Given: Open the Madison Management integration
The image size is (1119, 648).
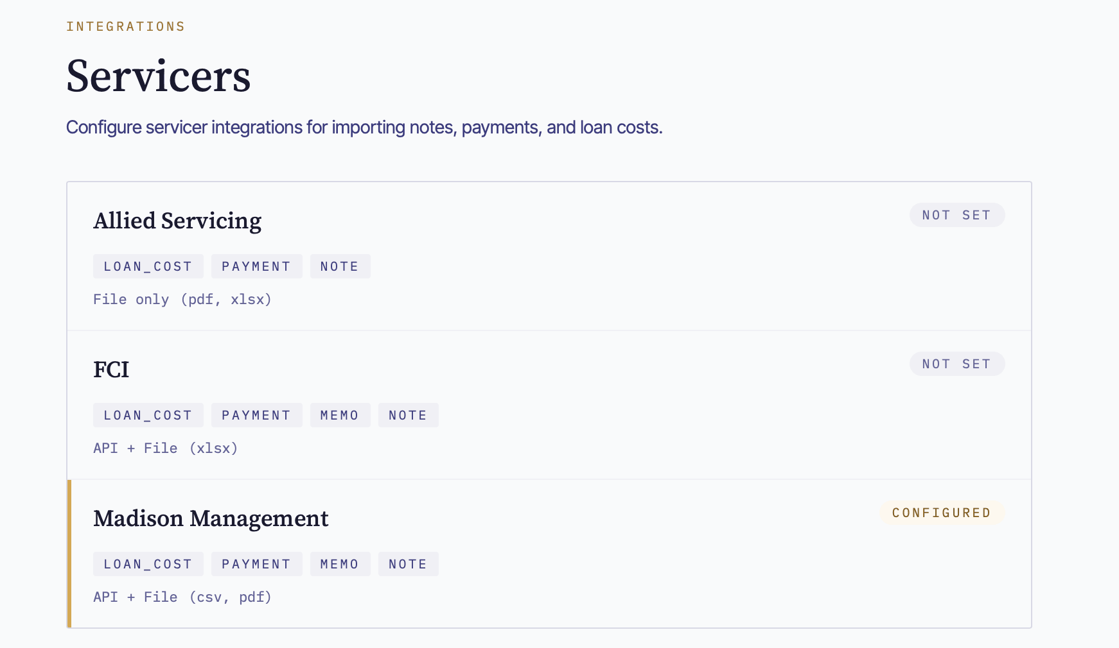Looking at the screenshot, I should point(549,554).
